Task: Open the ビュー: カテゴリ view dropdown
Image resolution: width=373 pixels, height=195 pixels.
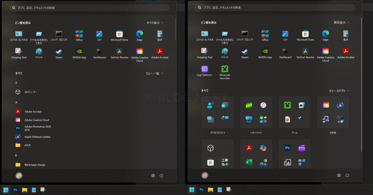Action: pyautogui.click(x=339, y=91)
